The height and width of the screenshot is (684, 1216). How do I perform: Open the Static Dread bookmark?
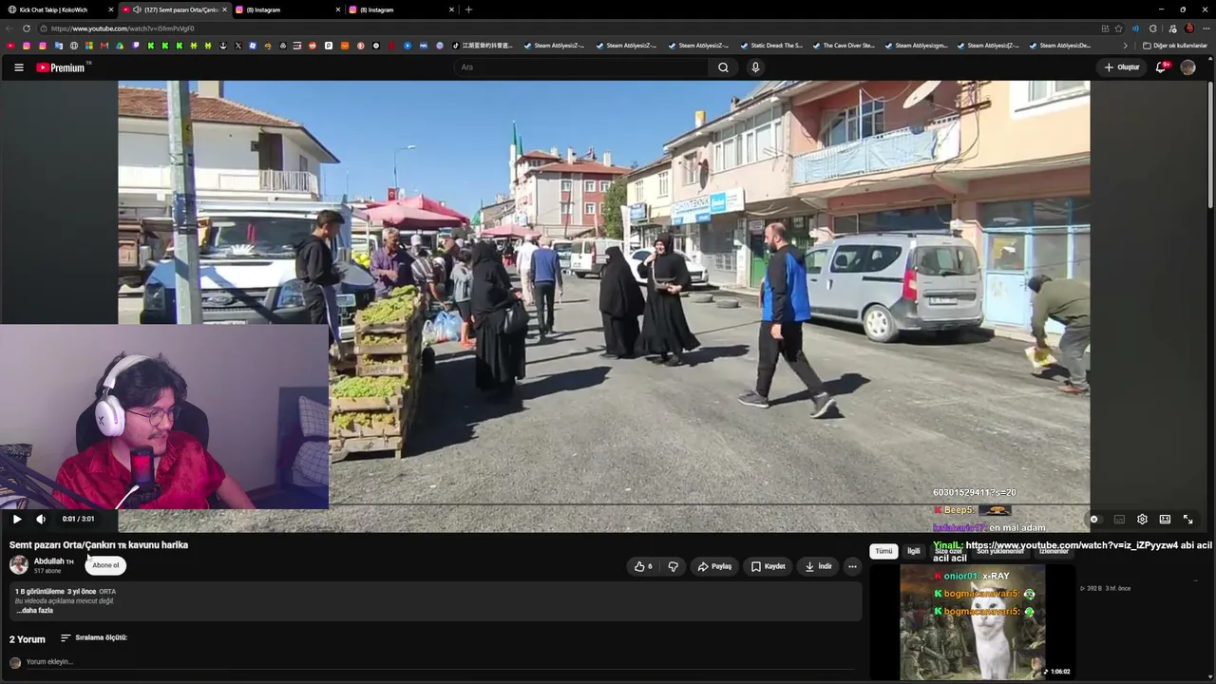[x=770, y=46]
